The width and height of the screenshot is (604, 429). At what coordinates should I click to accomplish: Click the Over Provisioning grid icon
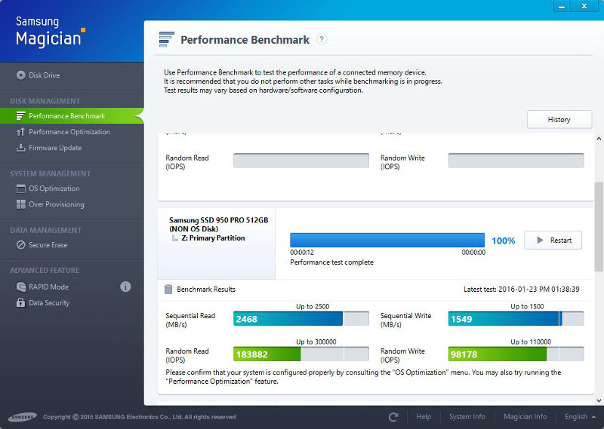pyautogui.click(x=21, y=204)
